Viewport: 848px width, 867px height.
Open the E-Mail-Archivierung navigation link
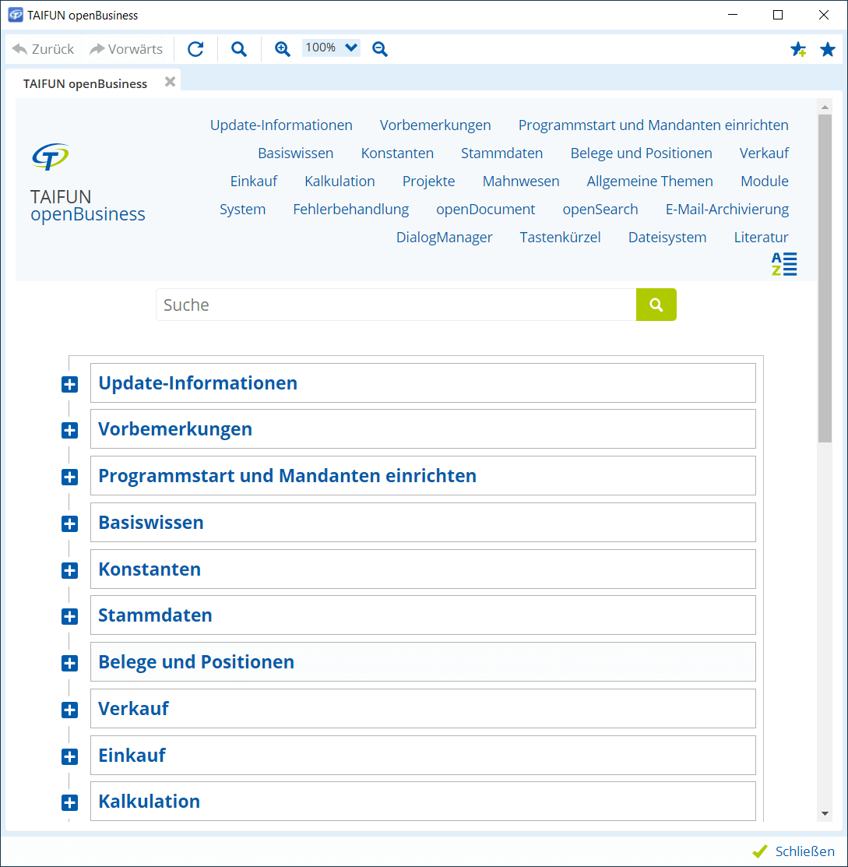(727, 210)
